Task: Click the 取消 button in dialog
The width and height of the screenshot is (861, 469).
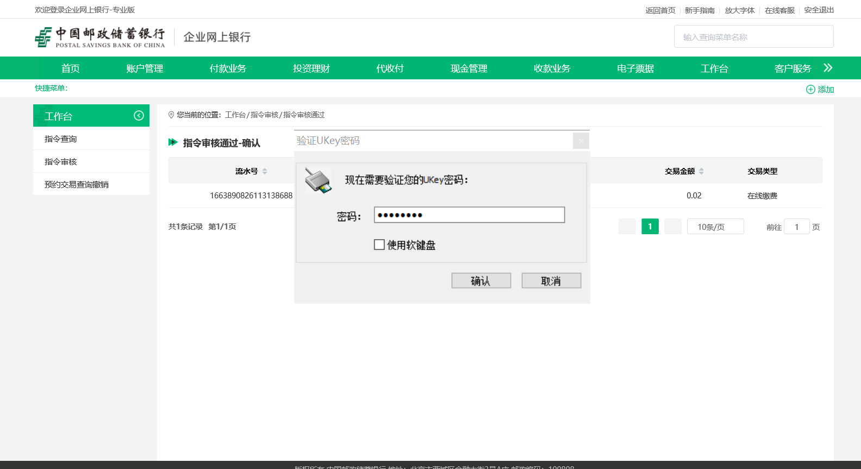Action: (551, 281)
